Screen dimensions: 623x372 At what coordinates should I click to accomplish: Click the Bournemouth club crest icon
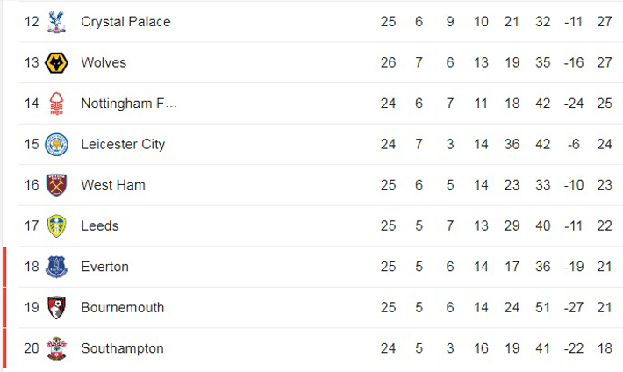pyautogui.click(x=57, y=308)
